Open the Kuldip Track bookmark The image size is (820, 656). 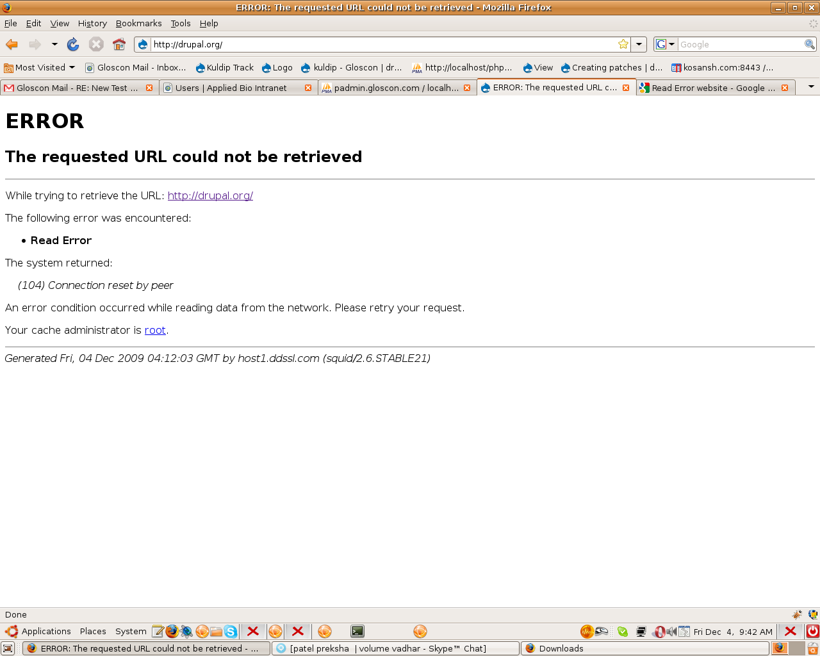[224, 67]
